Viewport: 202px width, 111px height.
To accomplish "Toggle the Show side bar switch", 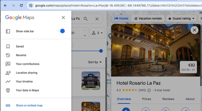I will (x=61, y=31).
